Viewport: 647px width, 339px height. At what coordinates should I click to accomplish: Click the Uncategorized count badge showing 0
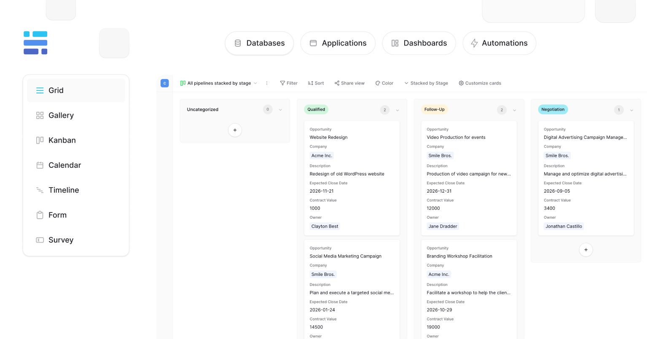[x=268, y=109]
